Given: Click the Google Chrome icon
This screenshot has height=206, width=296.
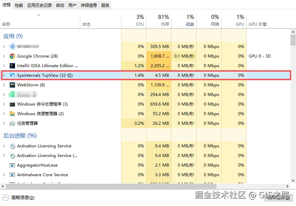Looking at the screenshot, I should [12, 56].
